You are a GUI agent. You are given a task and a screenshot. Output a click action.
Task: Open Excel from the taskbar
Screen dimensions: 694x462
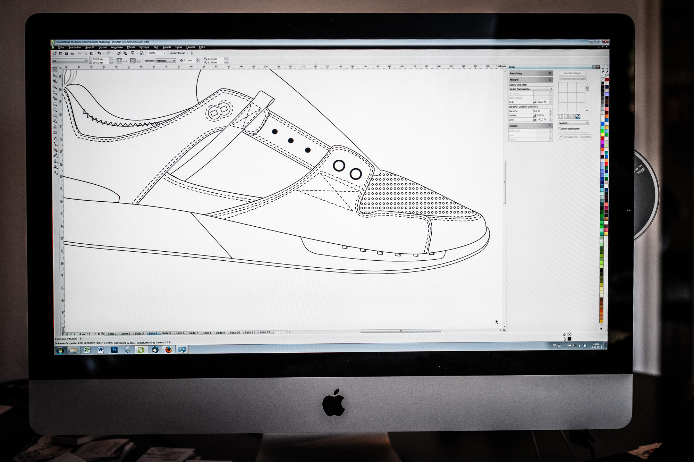click(87, 350)
